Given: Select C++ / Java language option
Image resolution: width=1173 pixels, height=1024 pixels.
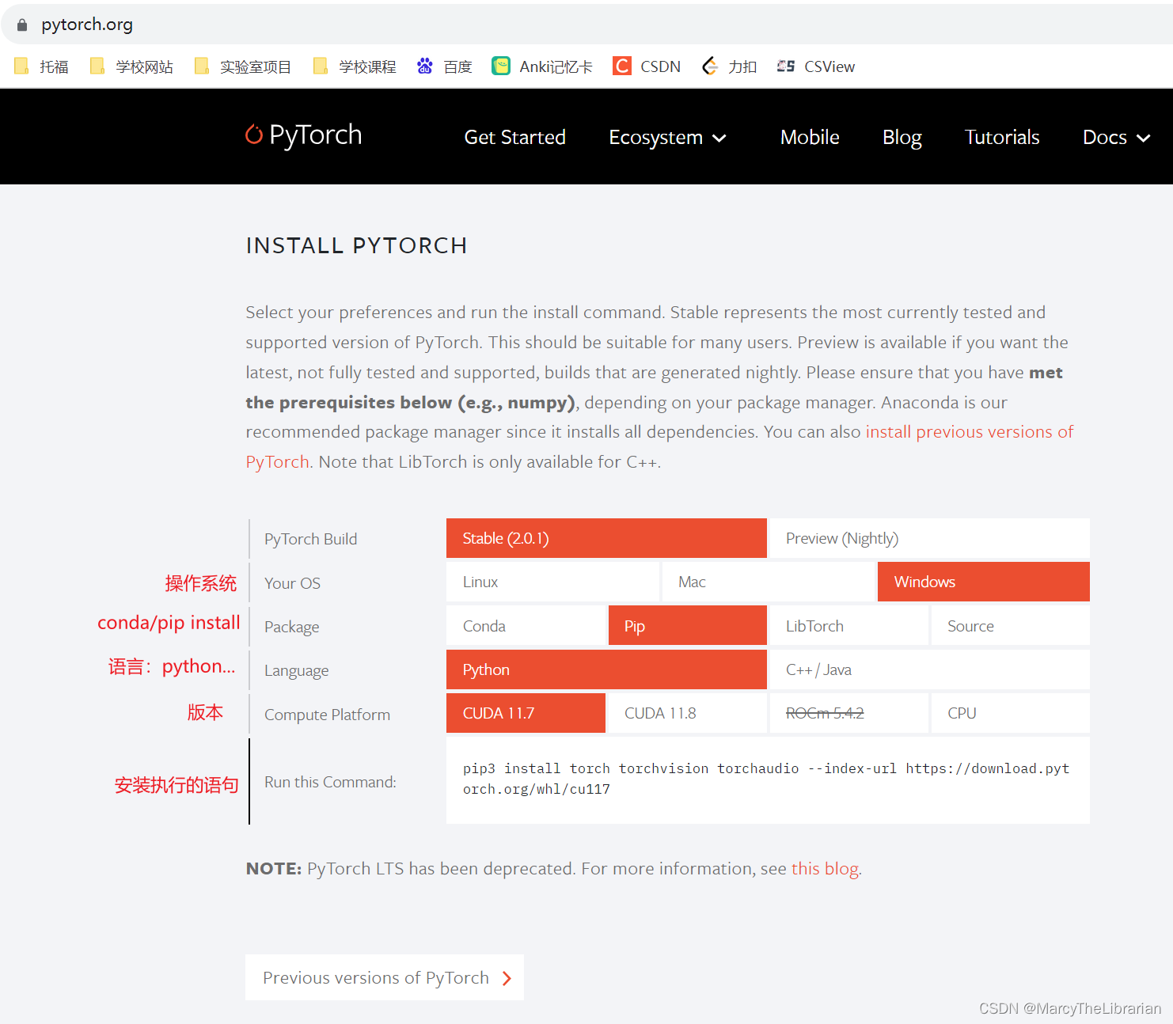Looking at the screenshot, I should coord(929,669).
